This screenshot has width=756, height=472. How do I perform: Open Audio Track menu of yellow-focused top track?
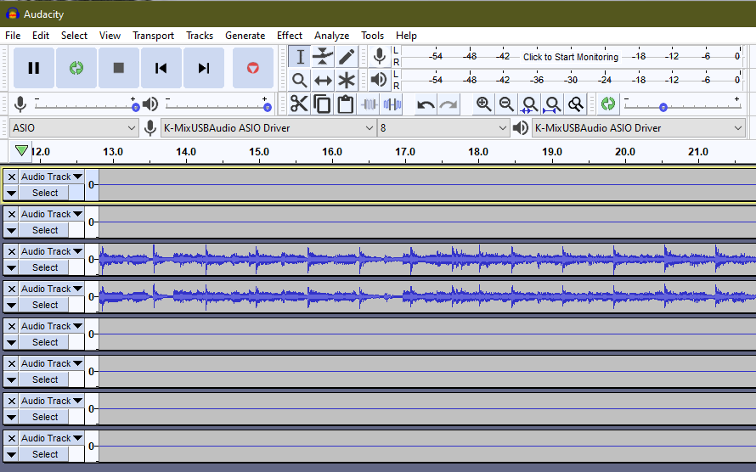coord(52,177)
